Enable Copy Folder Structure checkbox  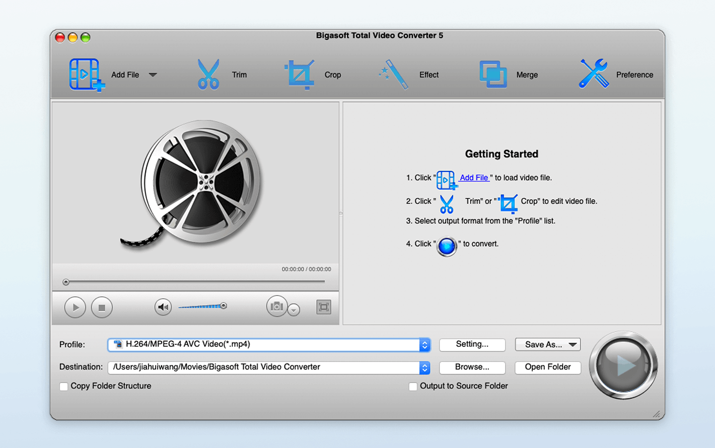coord(64,387)
